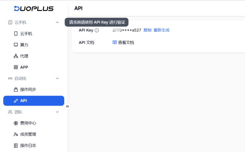Click the APP grid icon
This screenshot has height=152, width=245.
16,67
